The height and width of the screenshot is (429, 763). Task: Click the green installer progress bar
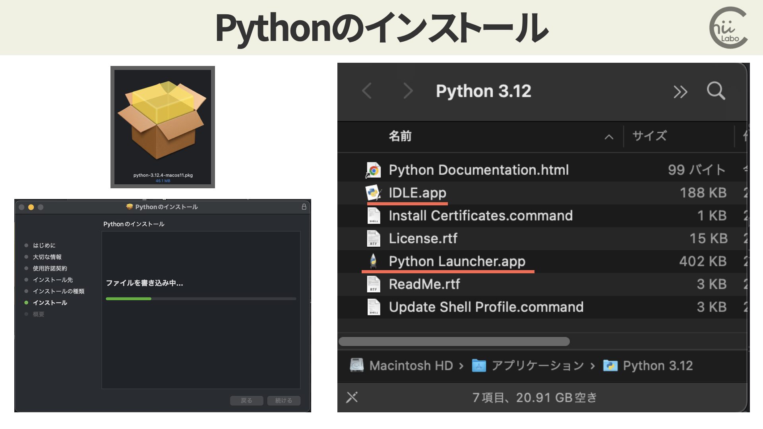(128, 299)
